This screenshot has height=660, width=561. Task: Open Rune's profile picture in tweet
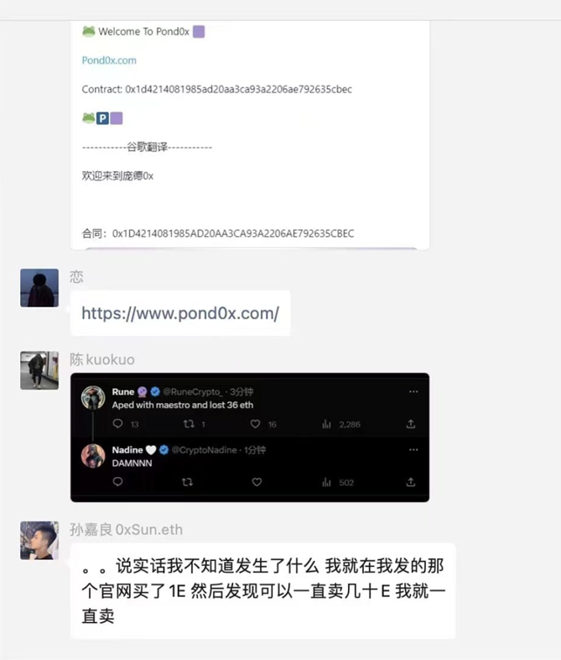coord(93,397)
